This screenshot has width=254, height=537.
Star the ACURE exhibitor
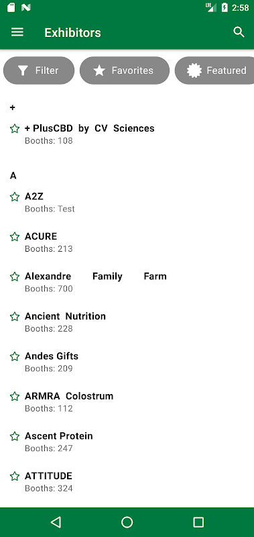[x=15, y=237]
